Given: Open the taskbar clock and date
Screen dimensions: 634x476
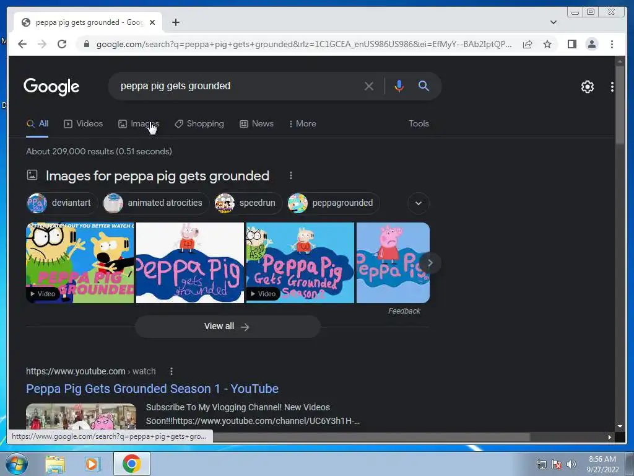Looking at the screenshot, I should click(x=602, y=464).
